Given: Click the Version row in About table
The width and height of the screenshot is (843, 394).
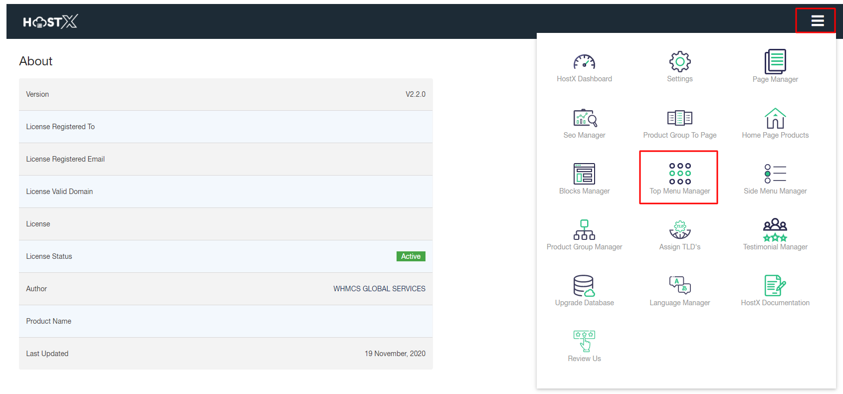Looking at the screenshot, I should tap(225, 94).
